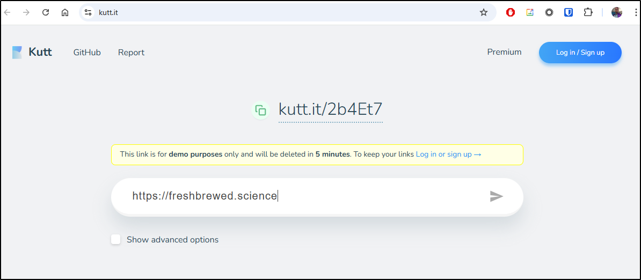Enable Show advanced options checkbox
The image size is (641, 280).
(115, 240)
